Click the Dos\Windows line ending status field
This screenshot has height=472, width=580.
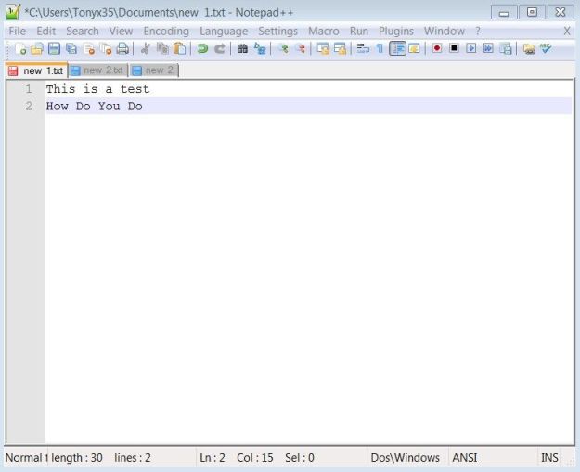(x=405, y=457)
